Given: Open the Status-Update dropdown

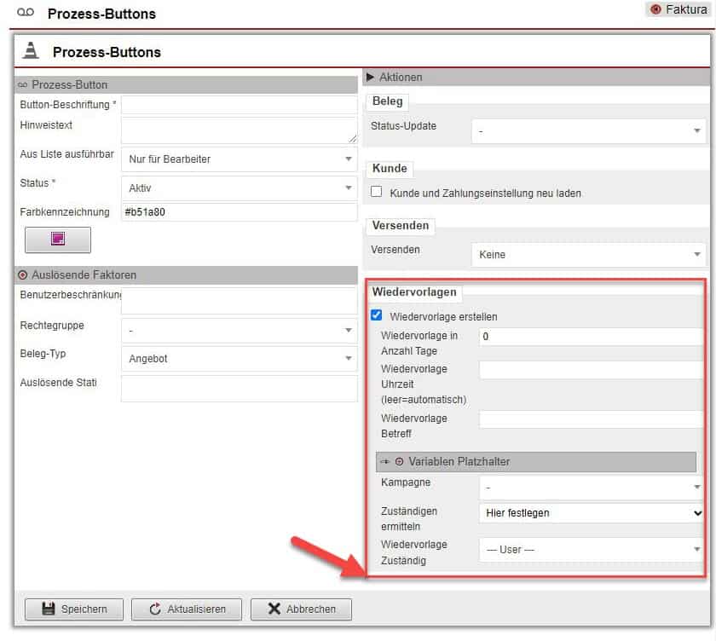Looking at the screenshot, I should [x=588, y=130].
